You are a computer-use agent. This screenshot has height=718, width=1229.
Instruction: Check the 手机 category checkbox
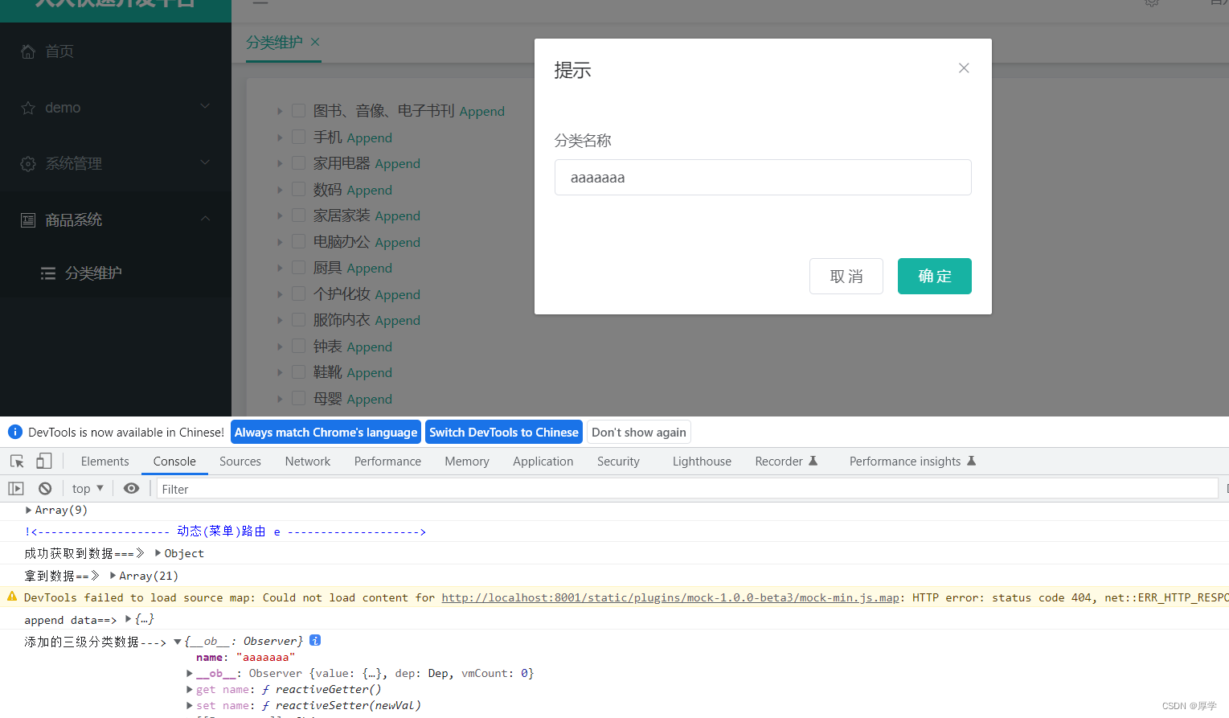point(298,137)
